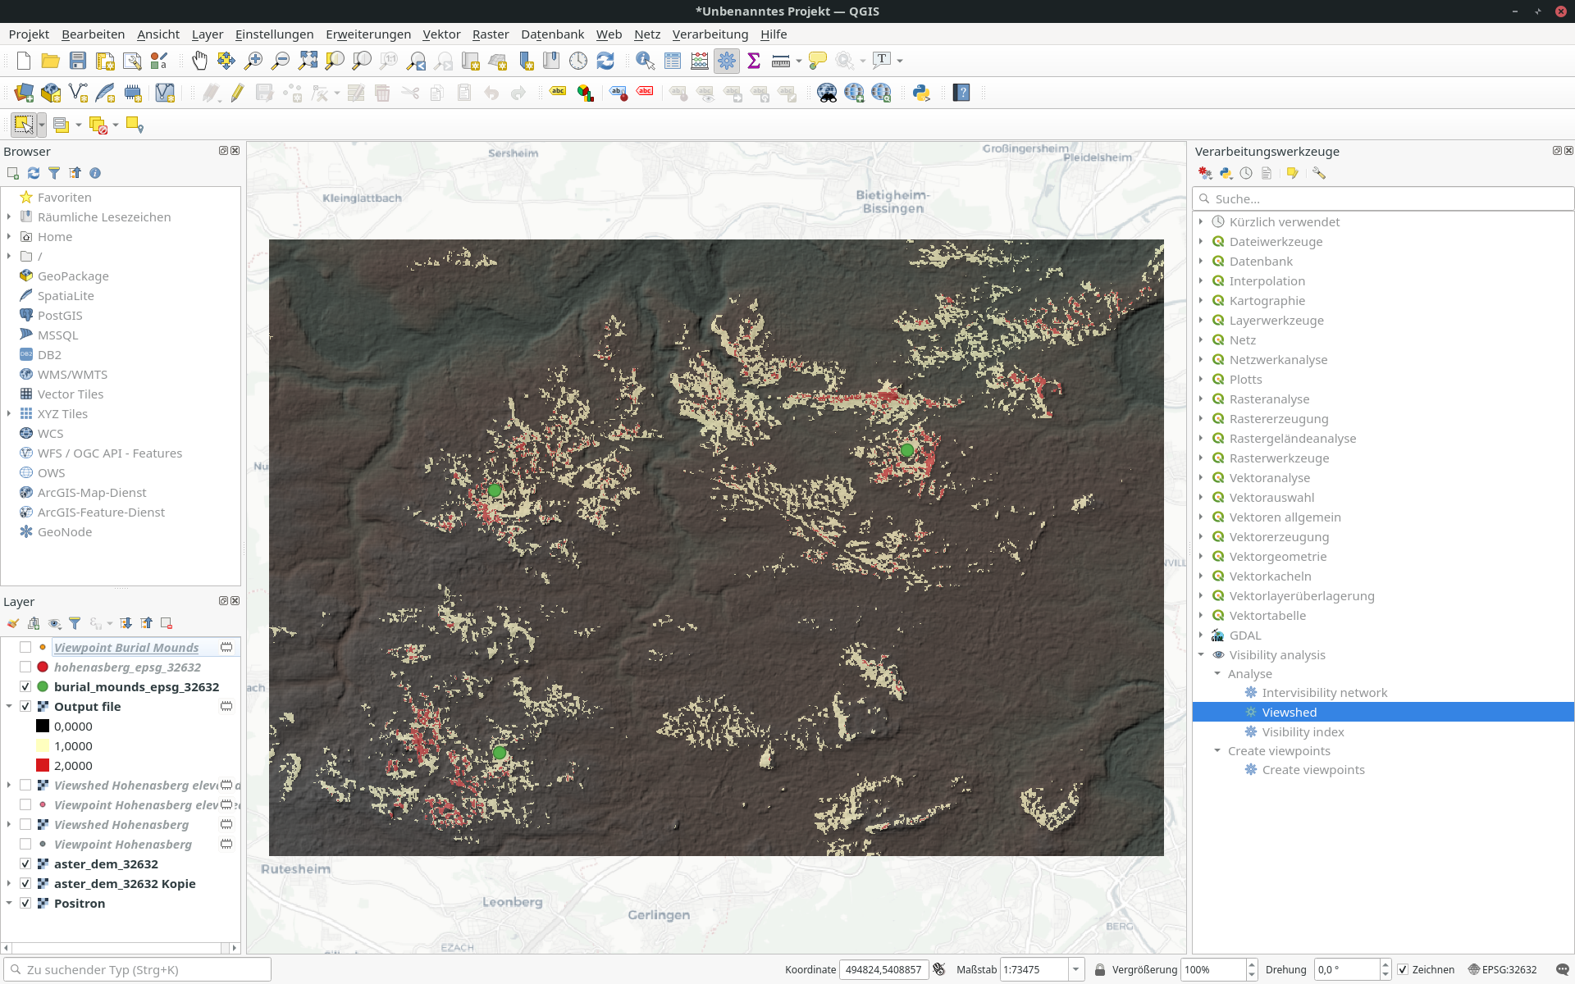The image size is (1575, 984).
Task: Enable Viewpoint Burial Mounds layer visibility
Action: tap(25, 647)
